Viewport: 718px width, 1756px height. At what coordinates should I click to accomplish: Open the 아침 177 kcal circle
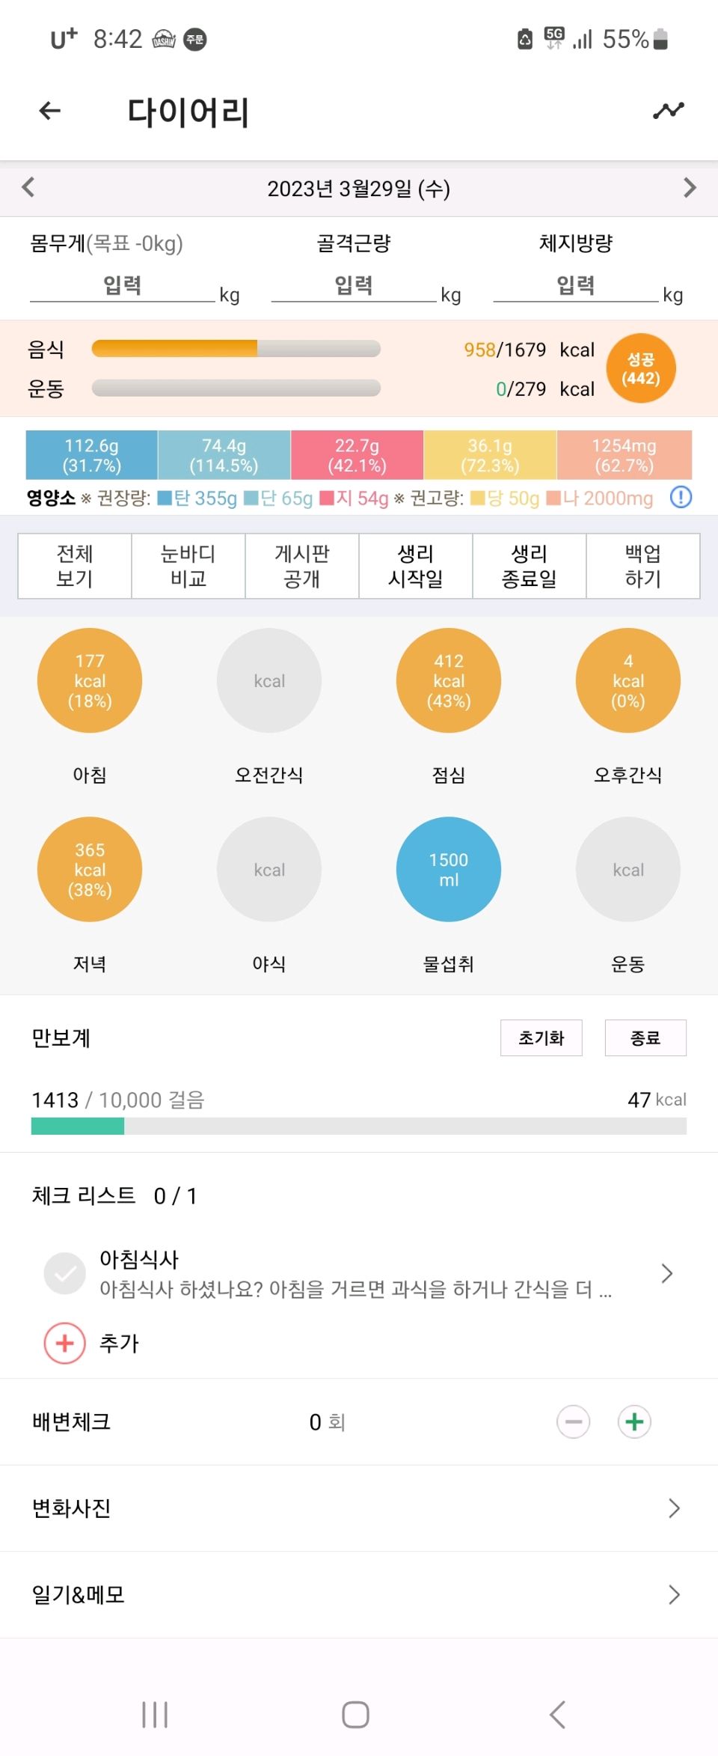90,680
